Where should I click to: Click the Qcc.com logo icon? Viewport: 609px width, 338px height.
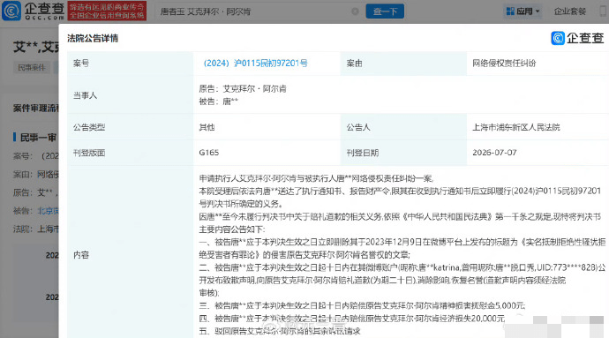pyautogui.click(x=11, y=11)
